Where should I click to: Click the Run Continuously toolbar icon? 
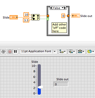pyautogui.click(x=3, y=51)
